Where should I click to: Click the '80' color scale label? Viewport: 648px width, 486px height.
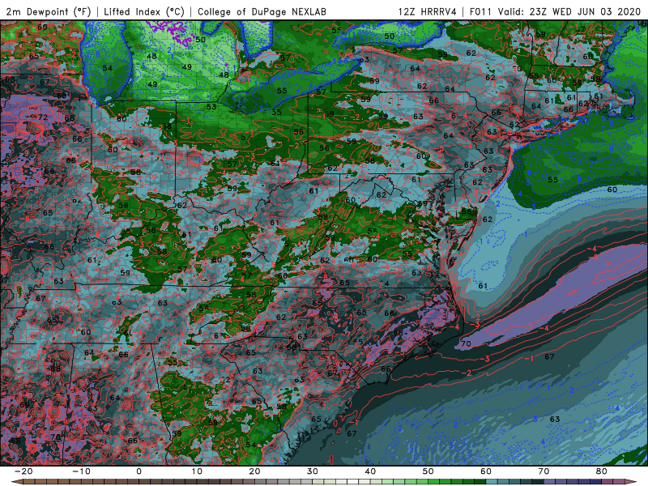602,471
